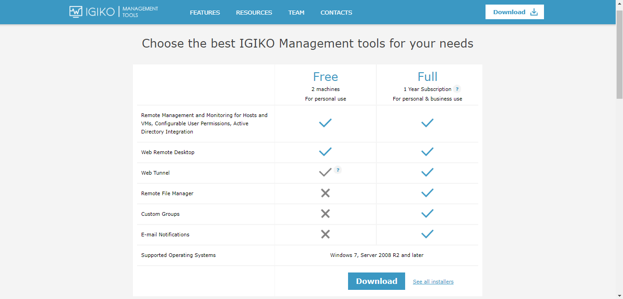Image resolution: width=623 pixels, height=299 pixels.
Task: Click the help icon beside 1 Year Subscription
Action: pos(457,89)
